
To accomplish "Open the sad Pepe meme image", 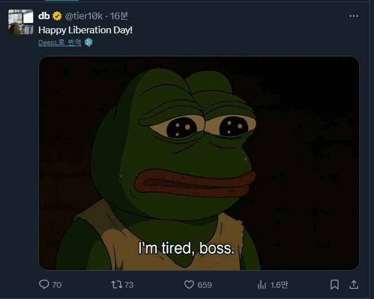I will click(199, 163).
